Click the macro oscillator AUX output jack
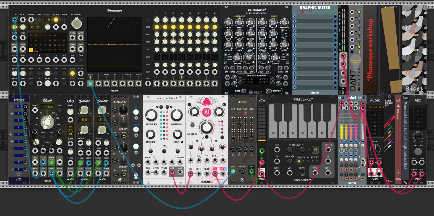This screenshot has height=216, width=434. click(x=180, y=173)
